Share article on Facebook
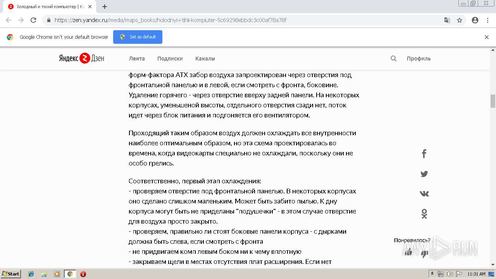This screenshot has height=279, width=496. pyautogui.click(x=424, y=154)
